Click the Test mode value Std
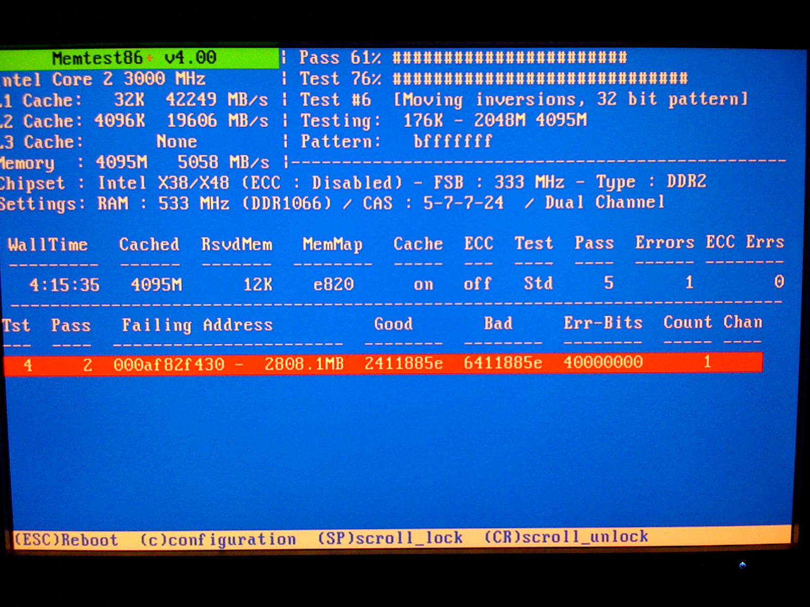The height and width of the screenshot is (607, 810). tap(538, 283)
